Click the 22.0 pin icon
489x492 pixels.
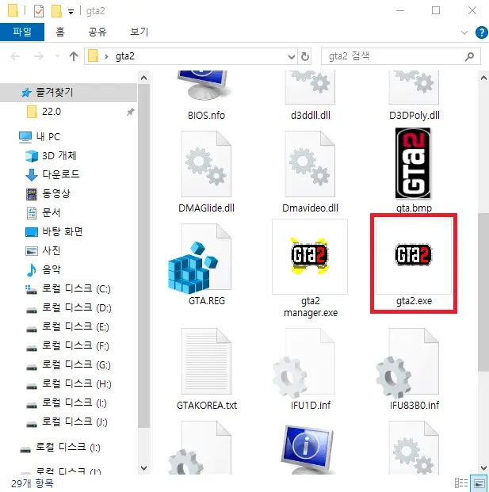tap(131, 112)
